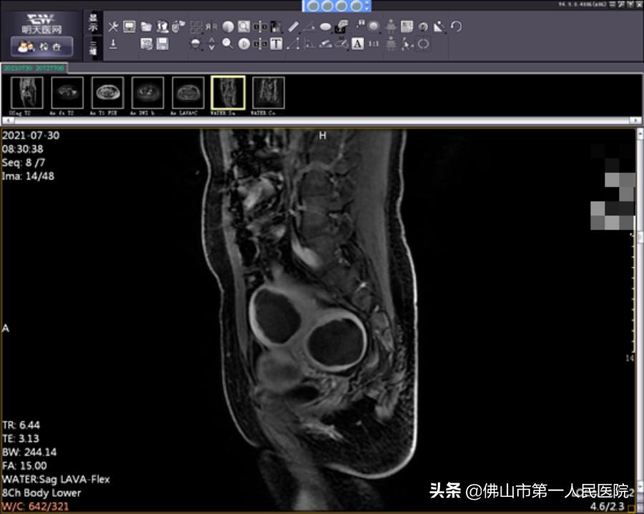Click the up-down arrows paging icon
This screenshot has width=644, height=514.
(212, 44)
